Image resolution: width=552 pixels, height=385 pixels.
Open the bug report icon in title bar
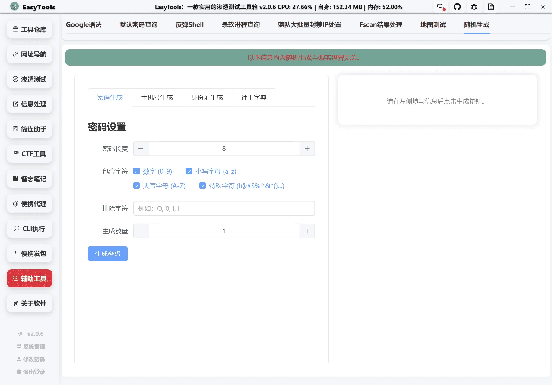[x=474, y=7]
